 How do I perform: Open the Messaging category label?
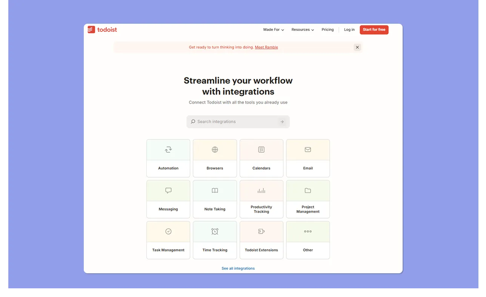pyautogui.click(x=168, y=209)
